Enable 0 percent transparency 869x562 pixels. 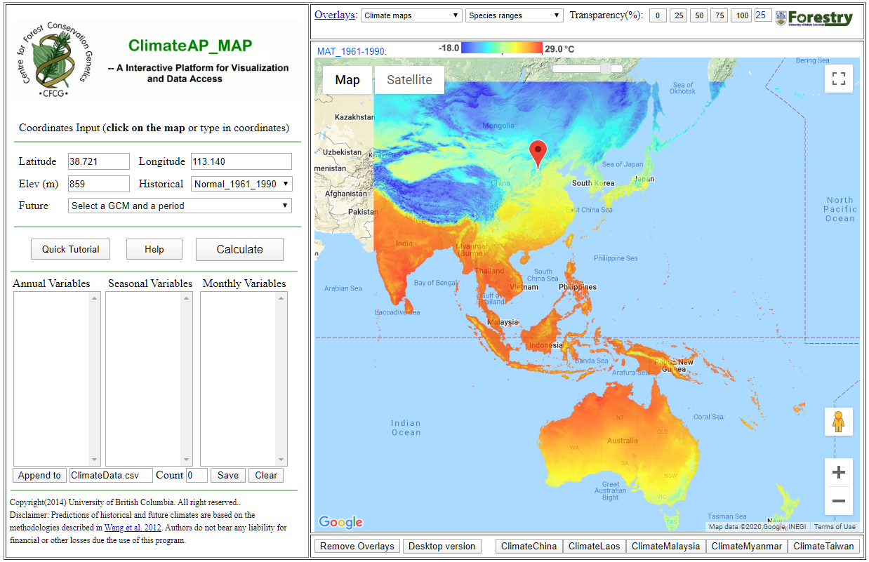[x=657, y=15]
